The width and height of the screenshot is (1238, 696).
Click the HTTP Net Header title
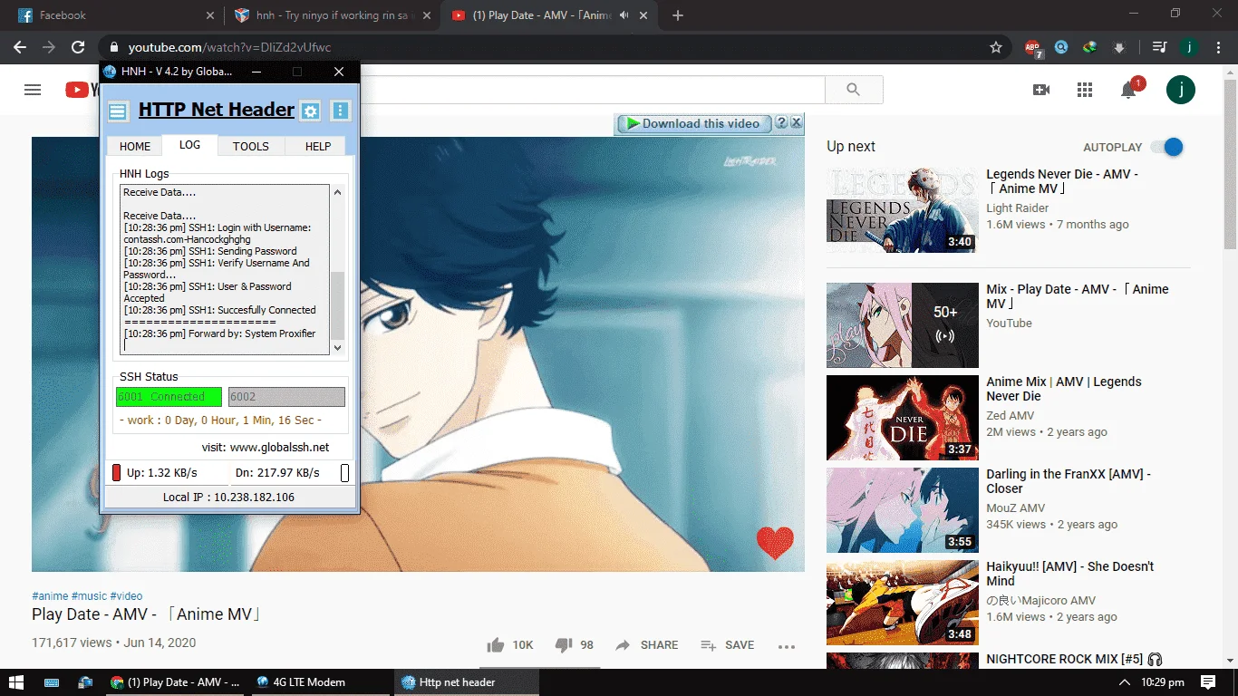tap(217, 110)
